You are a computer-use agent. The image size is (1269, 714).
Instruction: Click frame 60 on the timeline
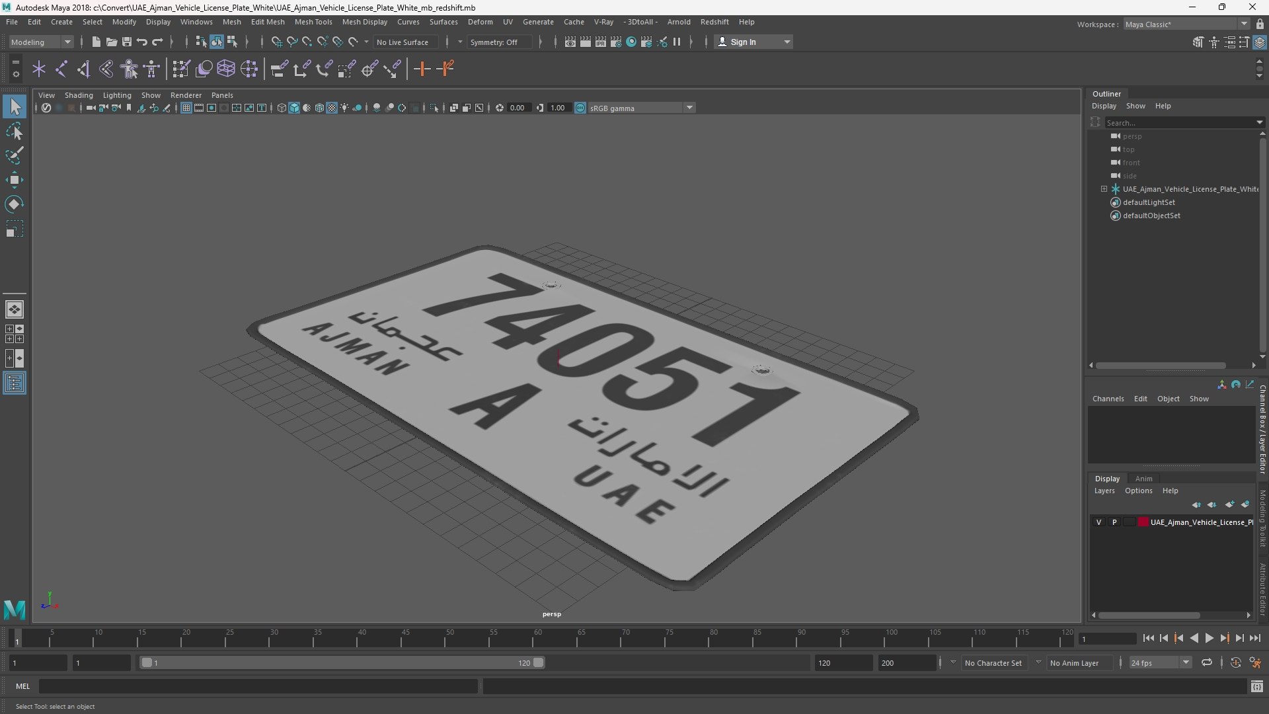click(x=537, y=638)
